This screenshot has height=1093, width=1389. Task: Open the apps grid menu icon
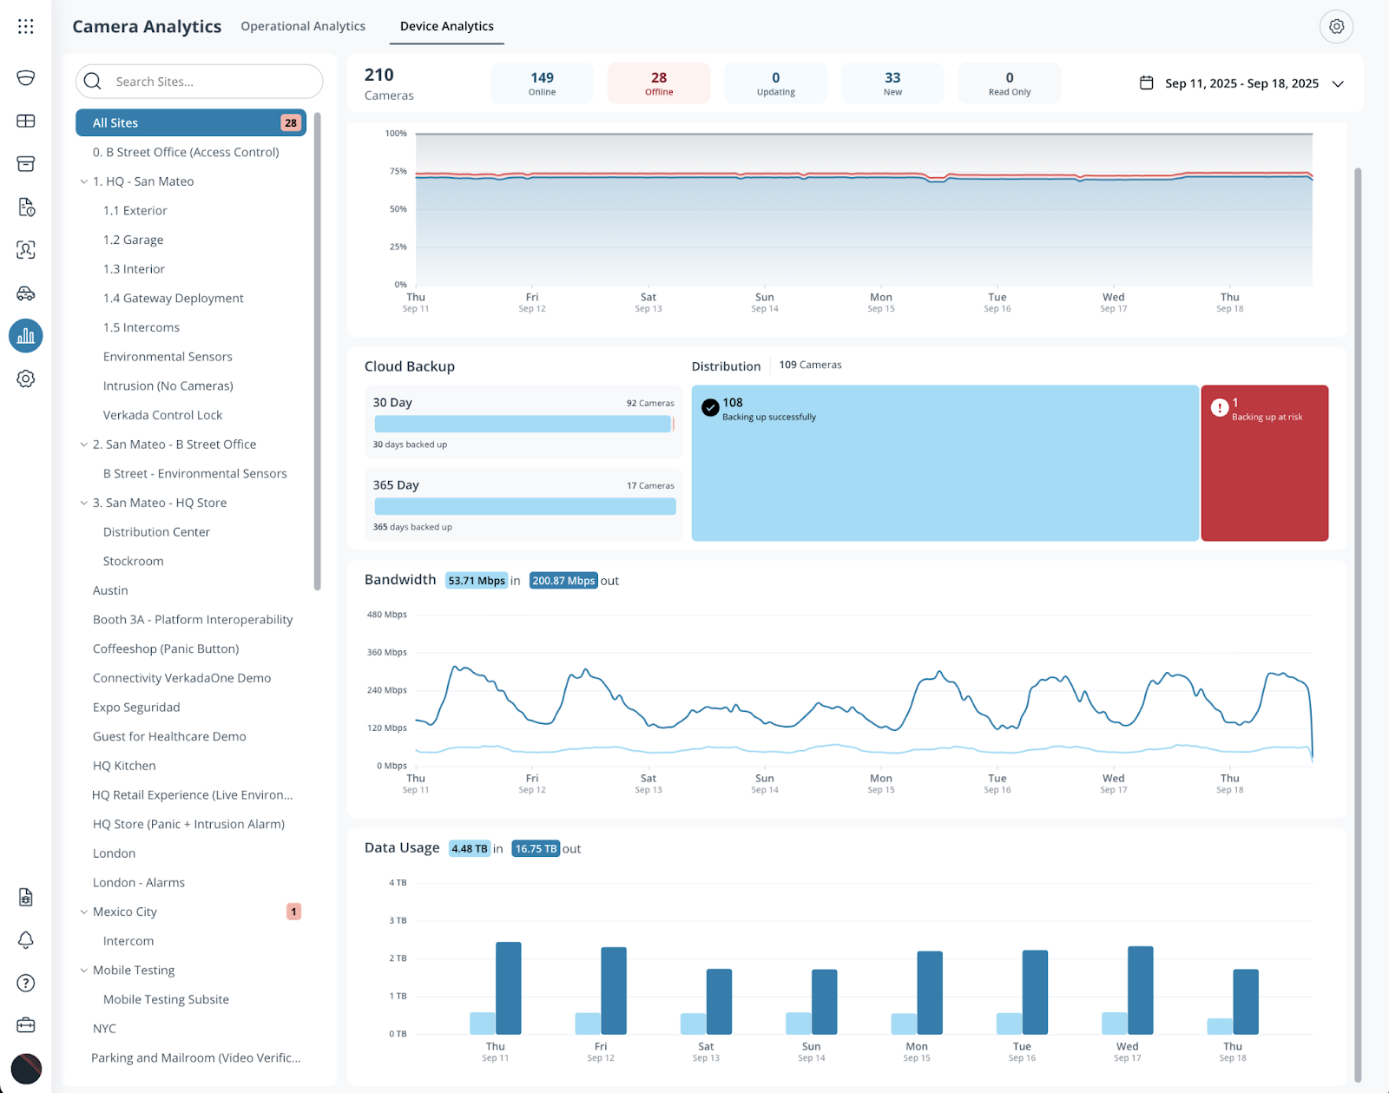click(26, 27)
